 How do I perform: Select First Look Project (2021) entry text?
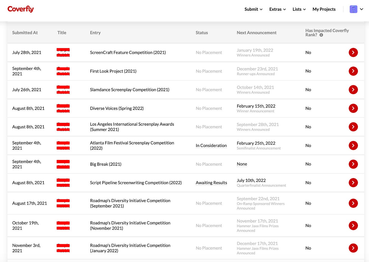(x=113, y=71)
